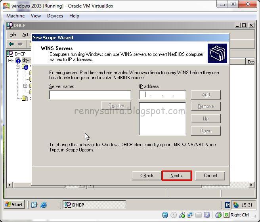Select the Server Options folder icon
The image size is (260, 222).
click(25, 98)
